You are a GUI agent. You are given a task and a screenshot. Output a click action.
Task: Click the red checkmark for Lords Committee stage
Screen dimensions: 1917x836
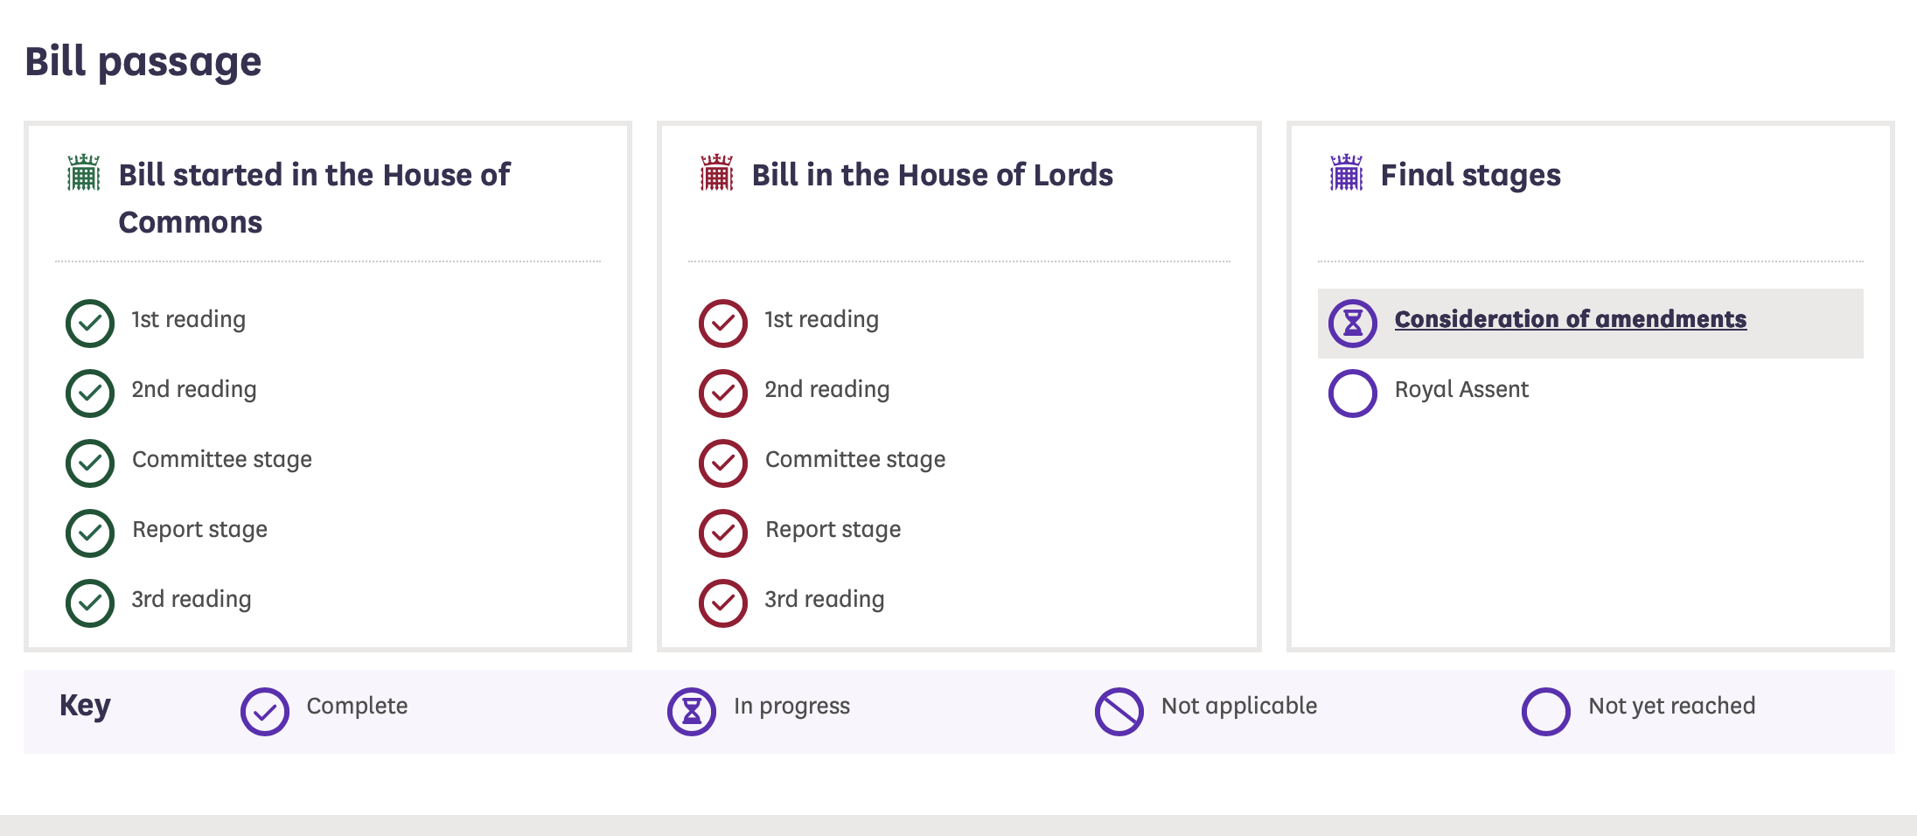tap(723, 463)
